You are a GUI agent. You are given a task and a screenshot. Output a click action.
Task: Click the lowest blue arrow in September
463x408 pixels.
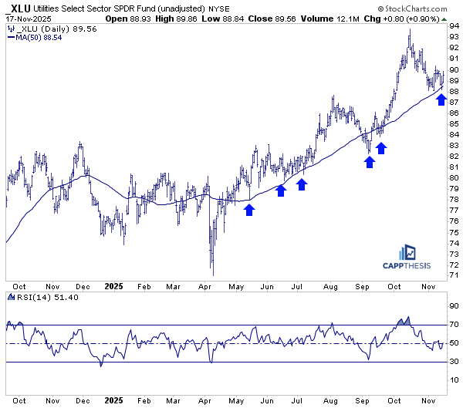pos(370,160)
